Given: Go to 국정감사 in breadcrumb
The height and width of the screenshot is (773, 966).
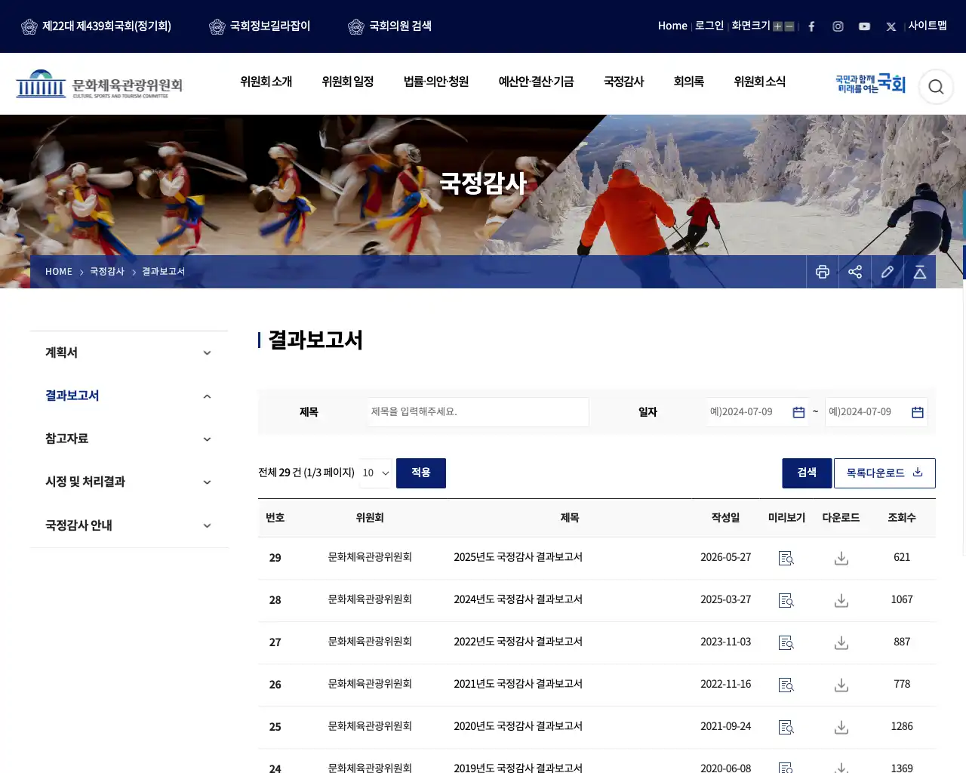Looking at the screenshot, I should pyautogui.click(x=107, y=272).
